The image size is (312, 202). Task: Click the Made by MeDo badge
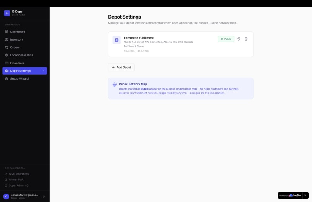click(290, 195)
